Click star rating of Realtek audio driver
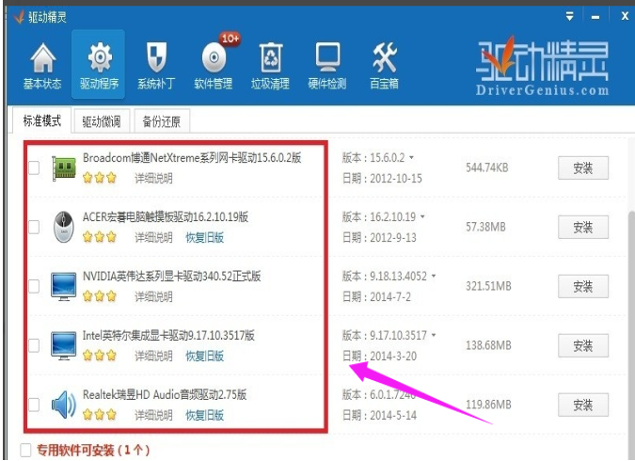This screenshot has width=635, height=461. coord(99,415)
